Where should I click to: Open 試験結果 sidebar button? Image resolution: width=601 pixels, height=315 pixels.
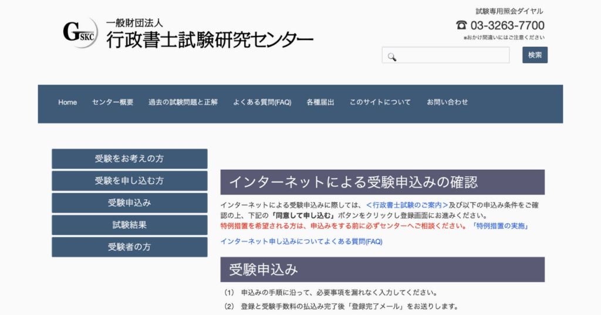pos(129,225)
